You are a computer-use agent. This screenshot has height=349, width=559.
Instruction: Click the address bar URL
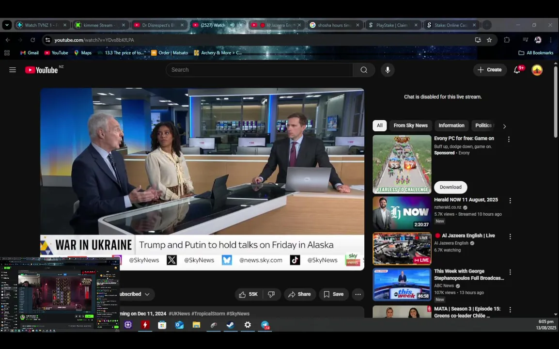pos(94,40)
